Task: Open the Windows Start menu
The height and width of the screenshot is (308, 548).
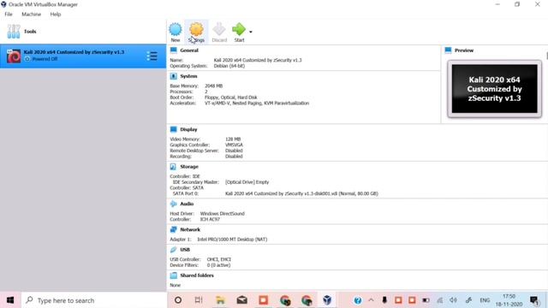Action: coord(10,300)
